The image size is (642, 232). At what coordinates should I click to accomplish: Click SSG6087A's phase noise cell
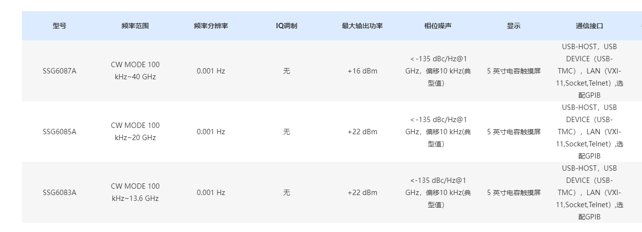(438, 71)
